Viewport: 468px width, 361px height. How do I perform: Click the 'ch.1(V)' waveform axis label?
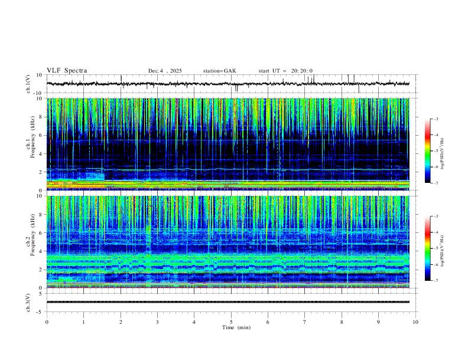(28, 84)
